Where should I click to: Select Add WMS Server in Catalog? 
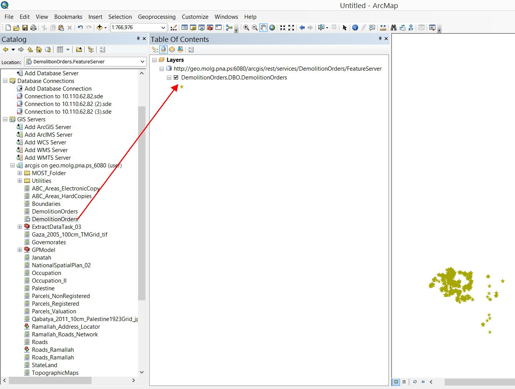[x=46, y=150]
